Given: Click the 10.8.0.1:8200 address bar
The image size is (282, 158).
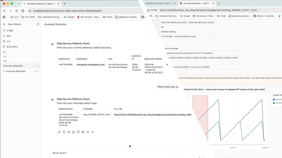Looking at the screenshot, I should tap(208, 10).
